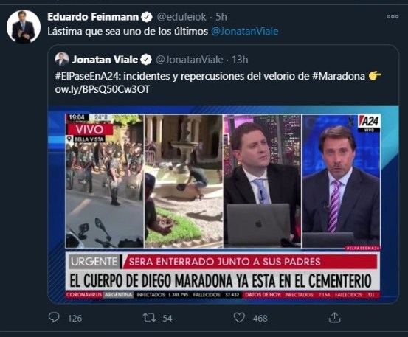
Task: Open Jonatan Viale's small avatar
Action: pyautogui.click(x=62, y=59)
